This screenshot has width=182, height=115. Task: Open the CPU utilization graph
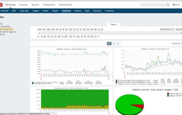point(72,101)
